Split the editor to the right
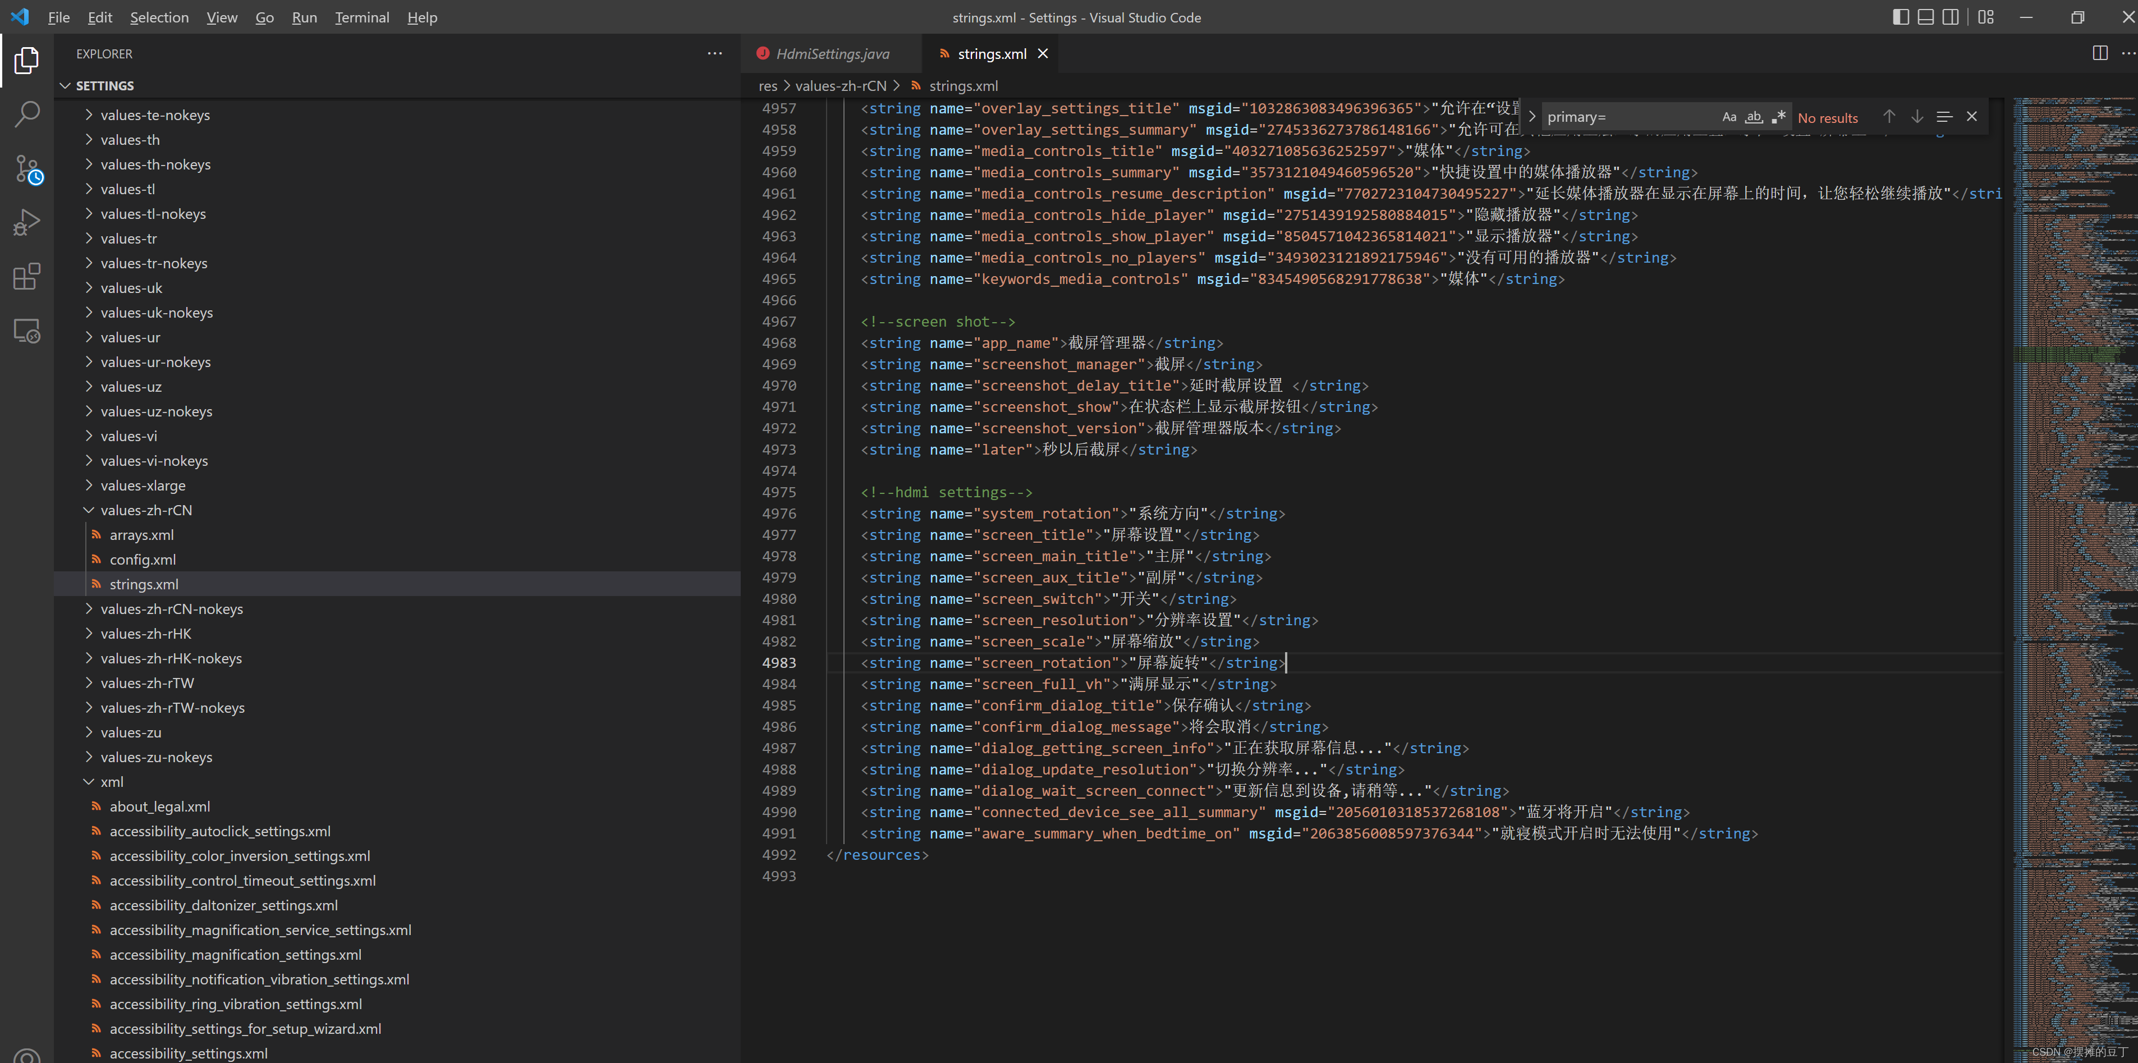This screenshot has height=1063, width=2138. (2100, 54)
